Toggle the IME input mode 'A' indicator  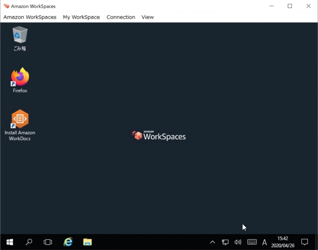click(x=265, y=242)
